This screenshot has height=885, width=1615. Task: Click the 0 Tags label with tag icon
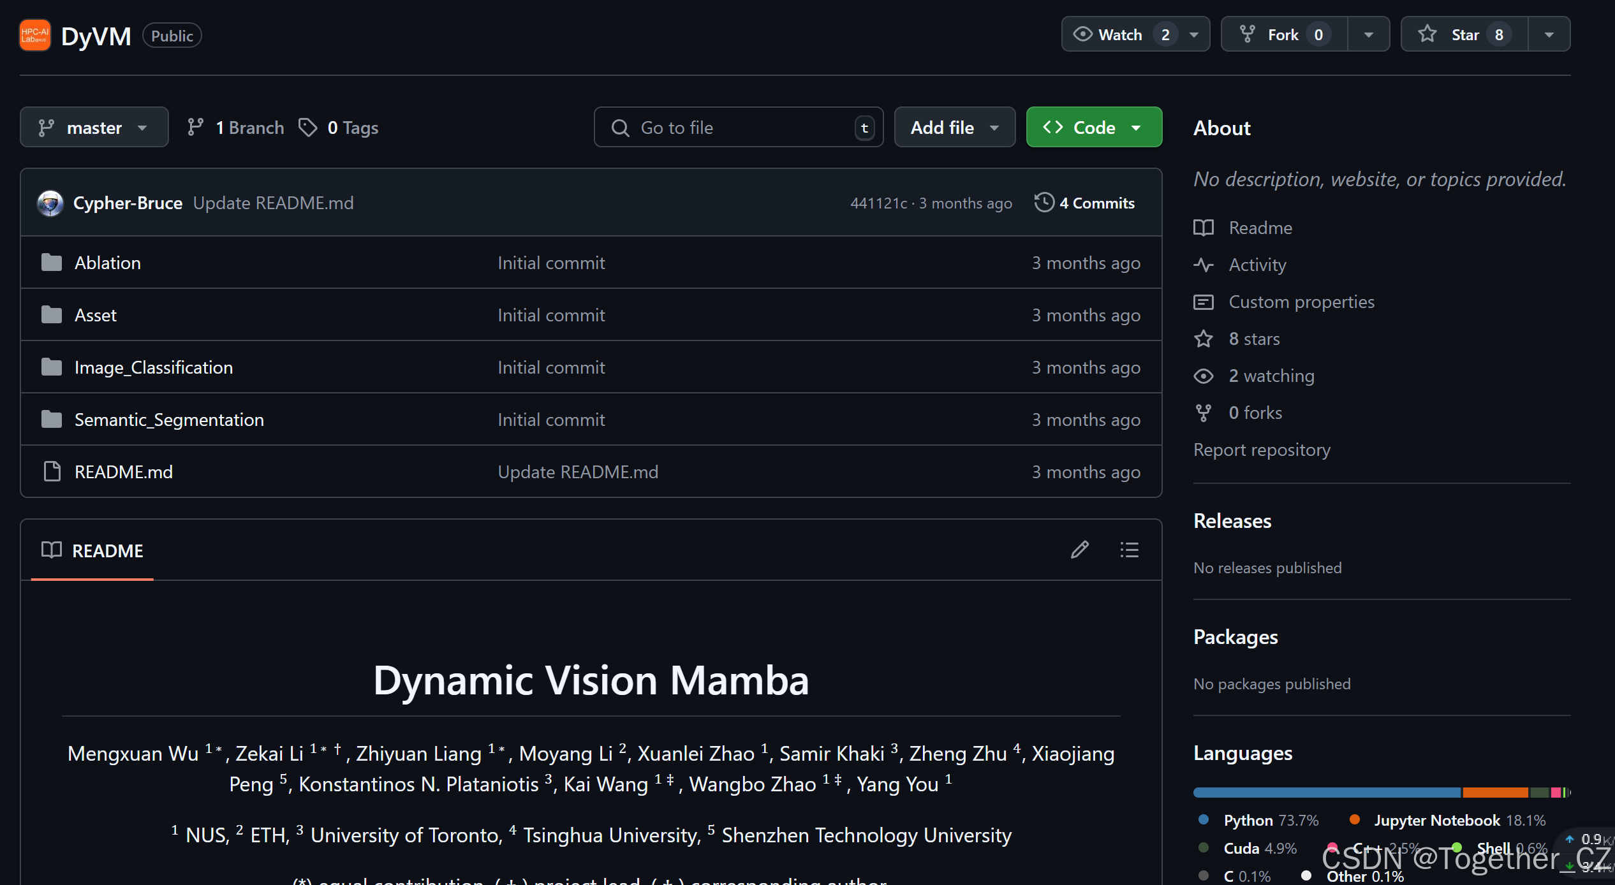pos(338,127)
